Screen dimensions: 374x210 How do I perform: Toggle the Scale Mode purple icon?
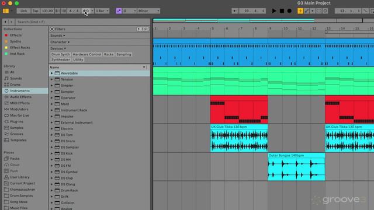coord(119,10)
